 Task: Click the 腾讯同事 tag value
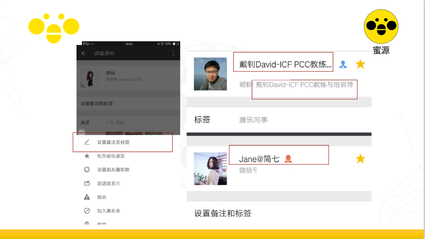click(253, 120)
